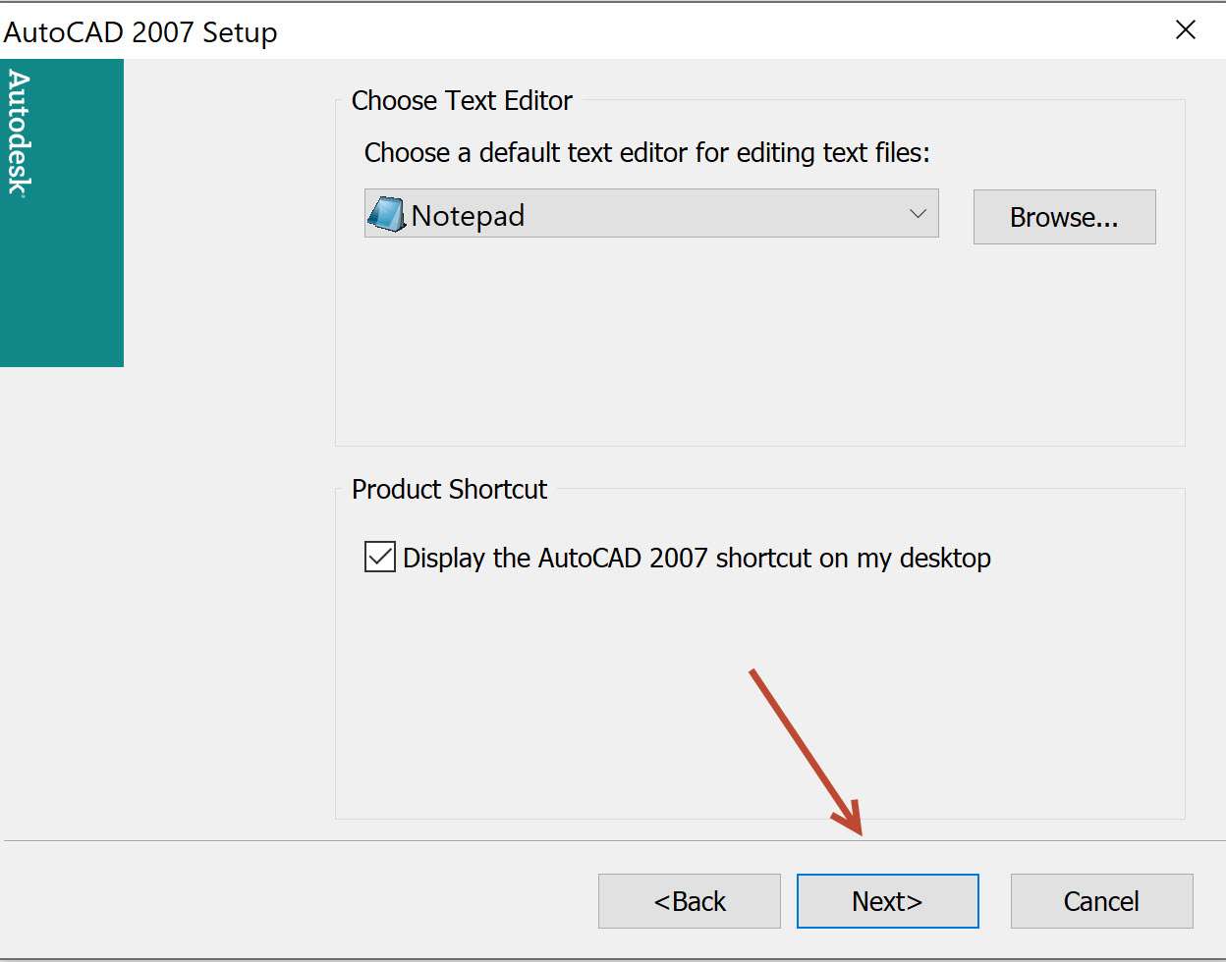The width and height of the screenshot is (1226, 962).
Task: Go to the next setup step
Action: coord(887,901)
